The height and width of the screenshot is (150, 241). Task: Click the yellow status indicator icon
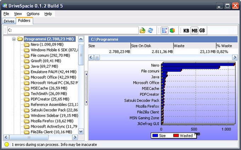click(x=7, y=144)
